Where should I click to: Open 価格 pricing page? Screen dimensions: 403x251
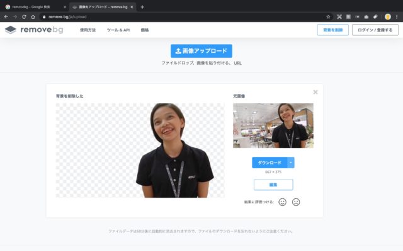145,30
